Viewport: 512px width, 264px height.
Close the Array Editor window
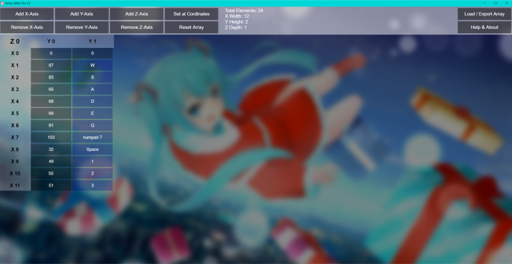tap(506, 3)
